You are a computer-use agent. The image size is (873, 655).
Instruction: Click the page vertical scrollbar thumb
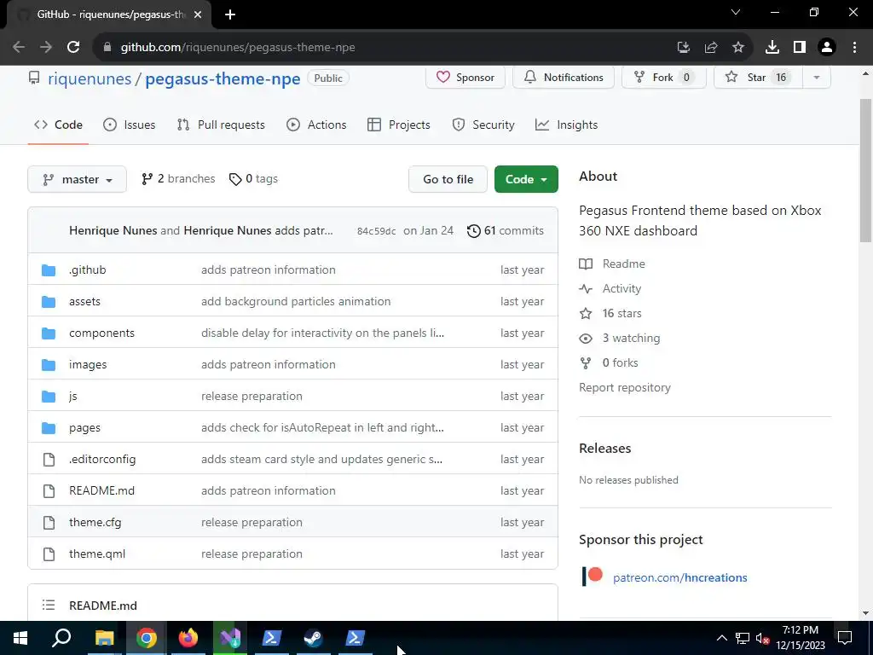865,171
